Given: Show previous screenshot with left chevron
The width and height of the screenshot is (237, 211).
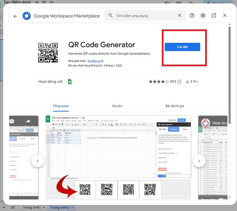Looking at the screenshot, I should (x=38, y=161).
